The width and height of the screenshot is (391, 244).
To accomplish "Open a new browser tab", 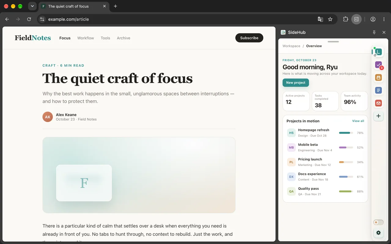I will click(115, 6).
